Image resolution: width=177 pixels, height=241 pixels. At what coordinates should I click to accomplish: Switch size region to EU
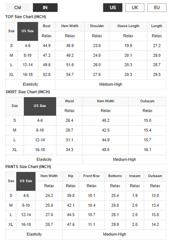[157, 8]
